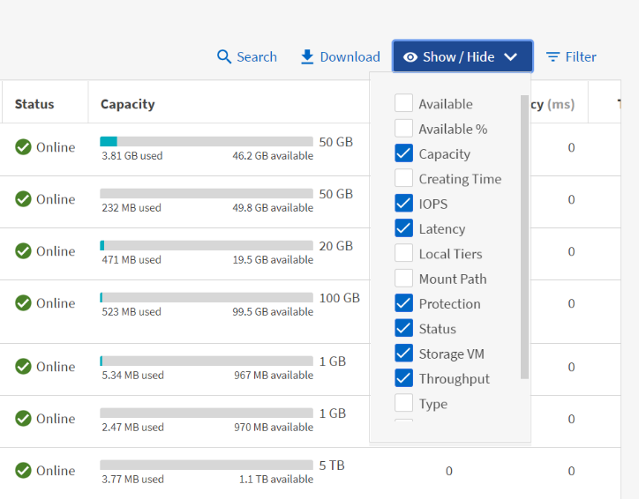Uncheck the Status column checkbox

pyautogui.click(x=404, y=328)
